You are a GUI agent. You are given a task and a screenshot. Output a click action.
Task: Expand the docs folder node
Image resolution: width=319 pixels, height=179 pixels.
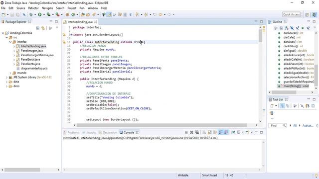tap(6, 86)
